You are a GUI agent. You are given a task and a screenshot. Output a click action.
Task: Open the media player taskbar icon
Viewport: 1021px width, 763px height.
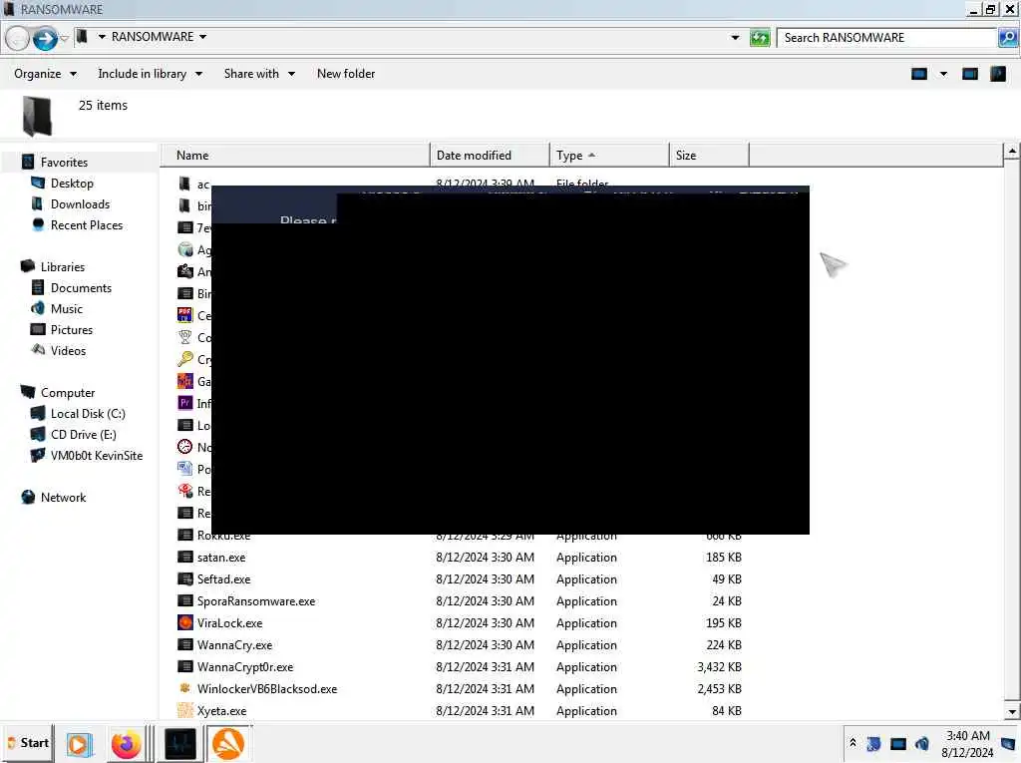[x=80, y=743]
